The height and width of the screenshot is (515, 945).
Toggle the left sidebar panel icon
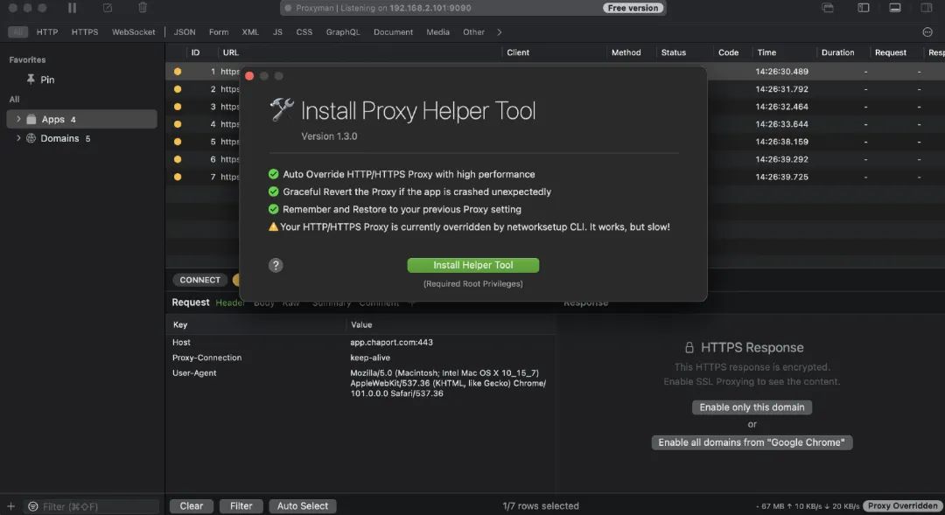[x=863, y=8]
